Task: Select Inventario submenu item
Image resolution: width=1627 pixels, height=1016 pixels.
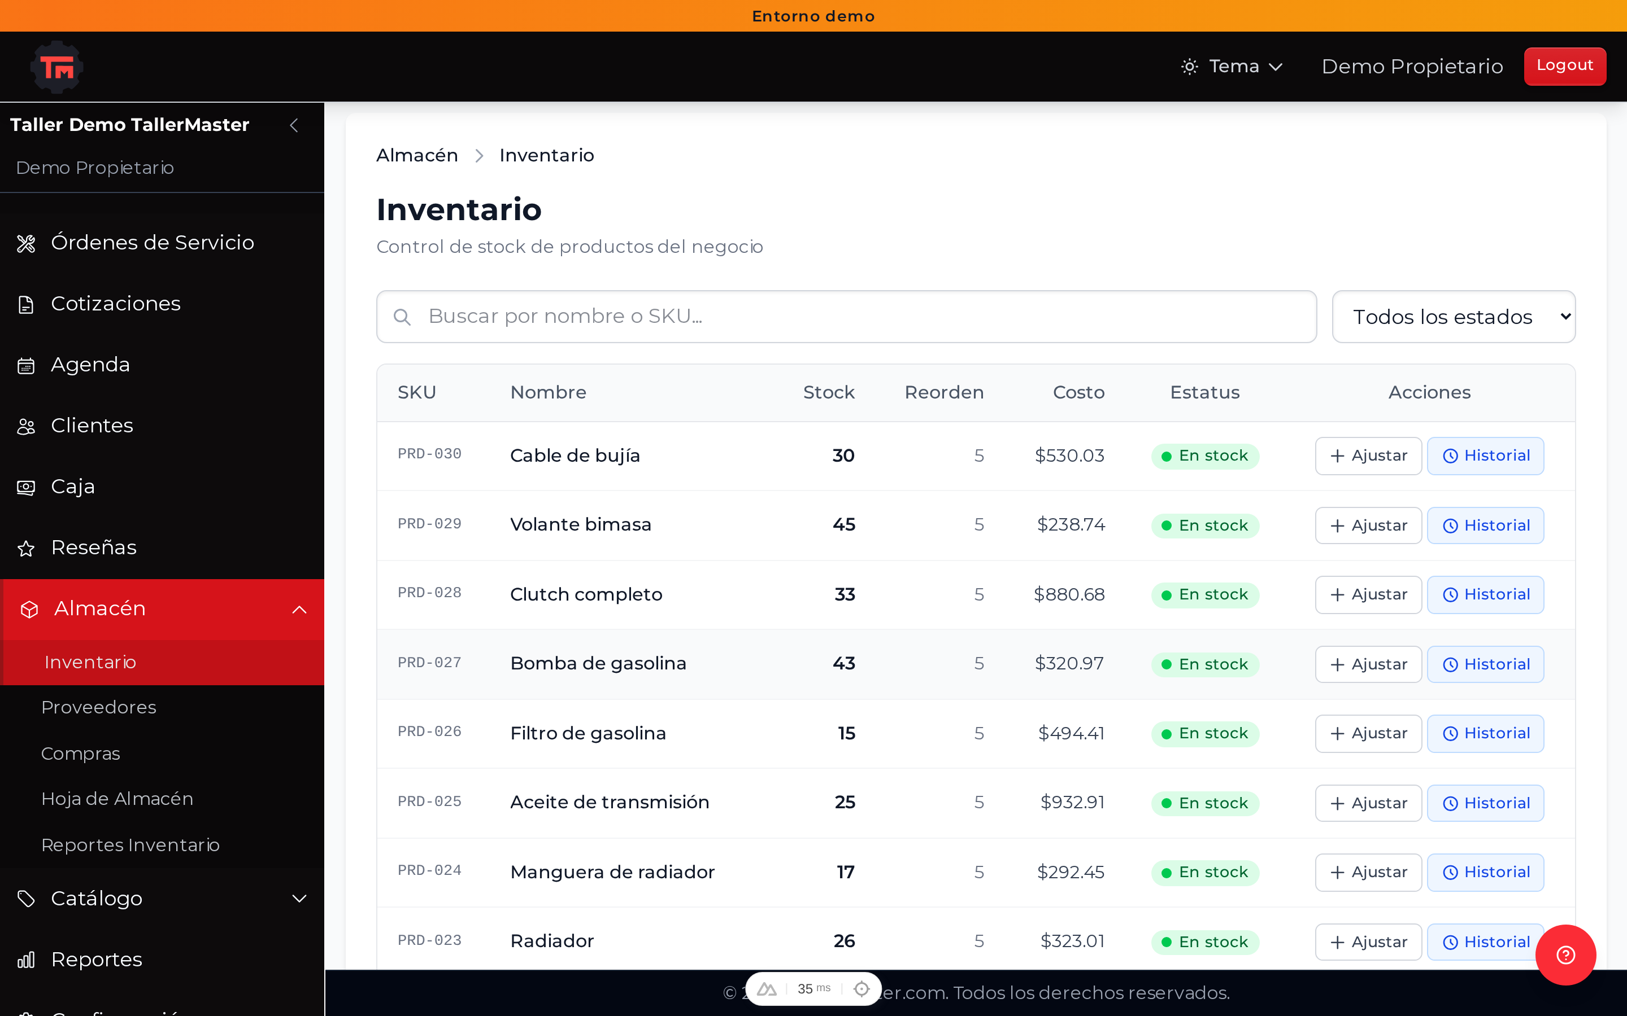Action: 162,663
